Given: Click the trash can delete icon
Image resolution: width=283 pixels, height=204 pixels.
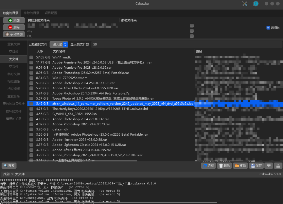Looking at the screenshot, I should 221,166.
